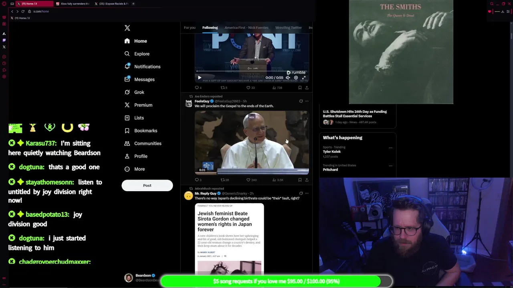Switch to I Expose Racists browser tab
513x288 pixels.
click(x=111, y=4)
